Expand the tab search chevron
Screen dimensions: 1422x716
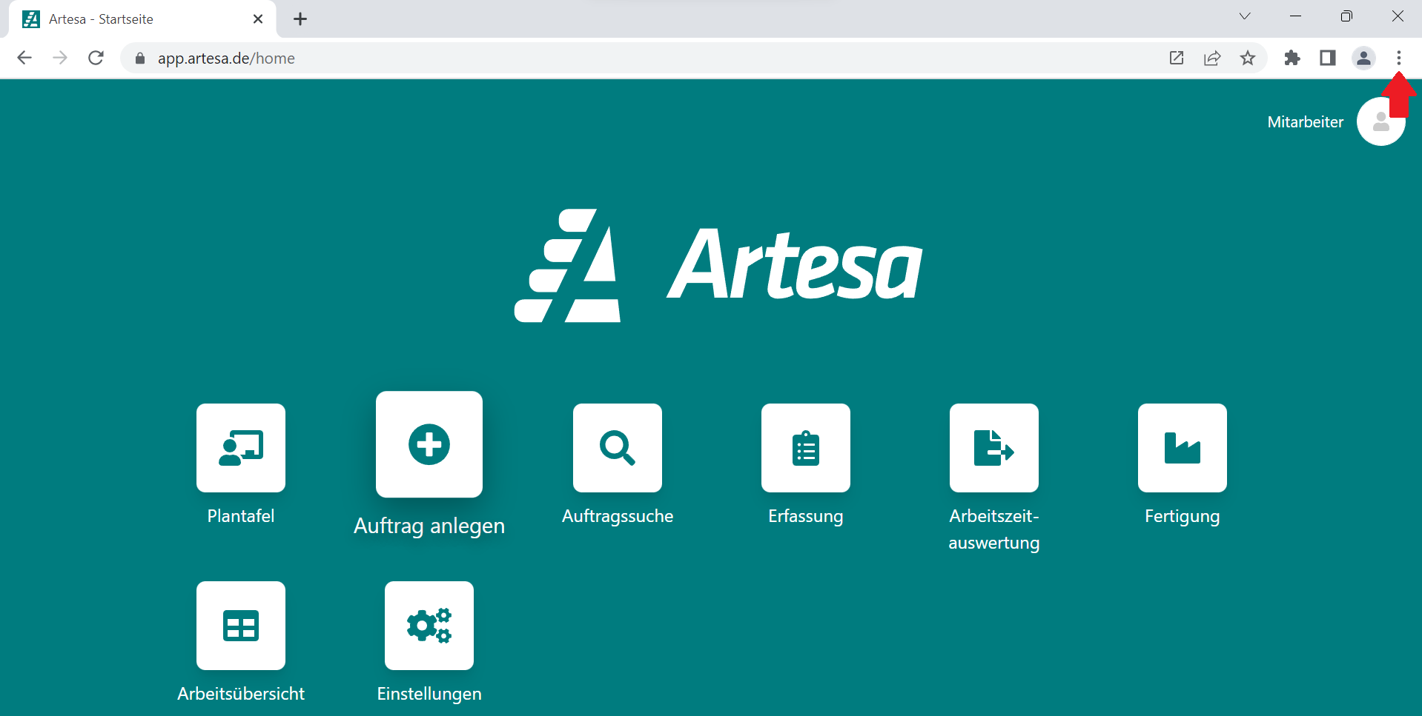tap(1245, 16)
